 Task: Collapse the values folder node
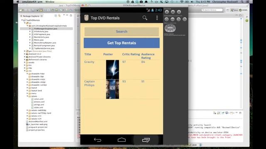27,96
